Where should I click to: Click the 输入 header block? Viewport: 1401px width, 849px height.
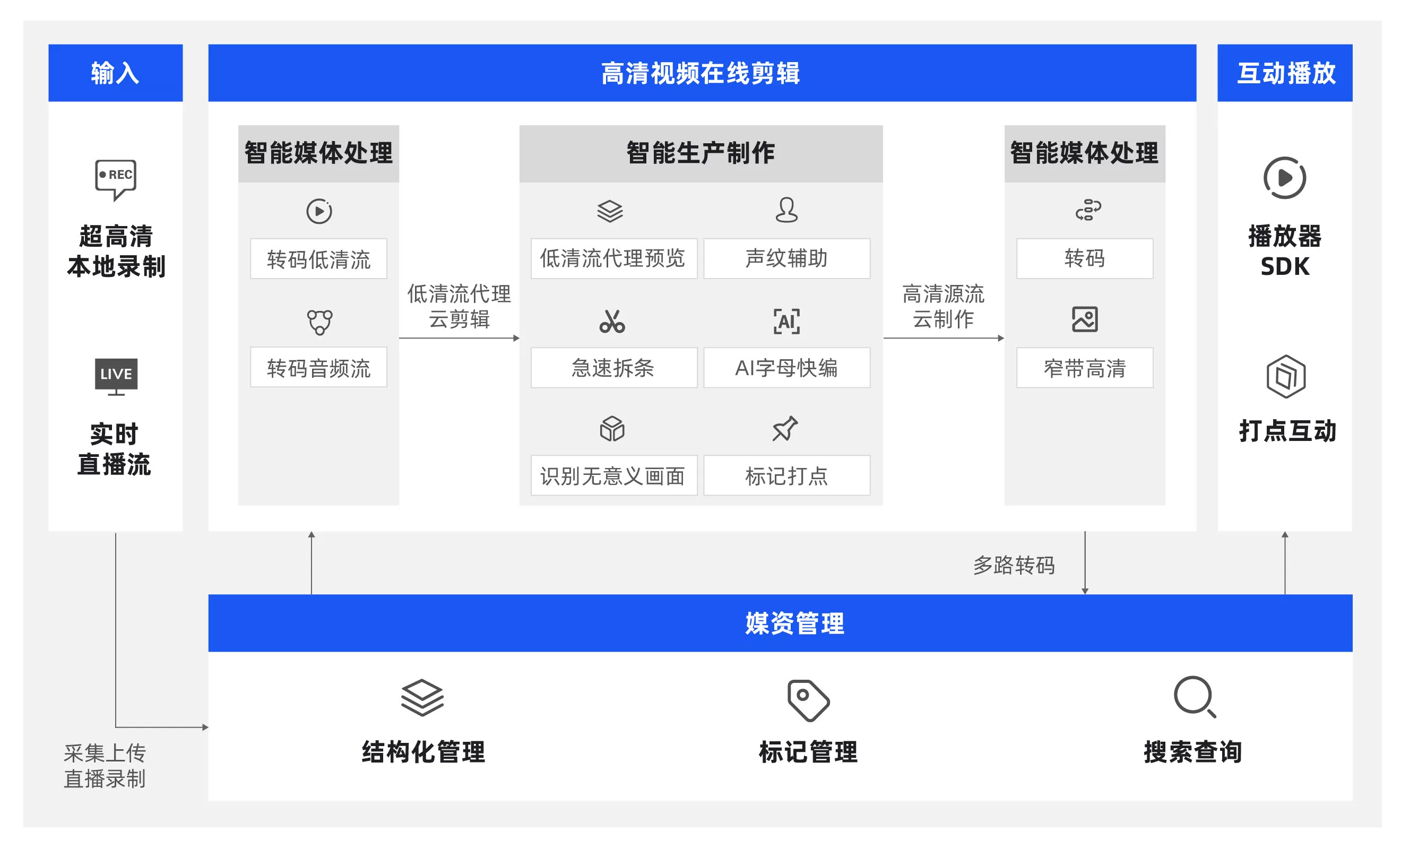pyautogui.click(x=116, y=73)
